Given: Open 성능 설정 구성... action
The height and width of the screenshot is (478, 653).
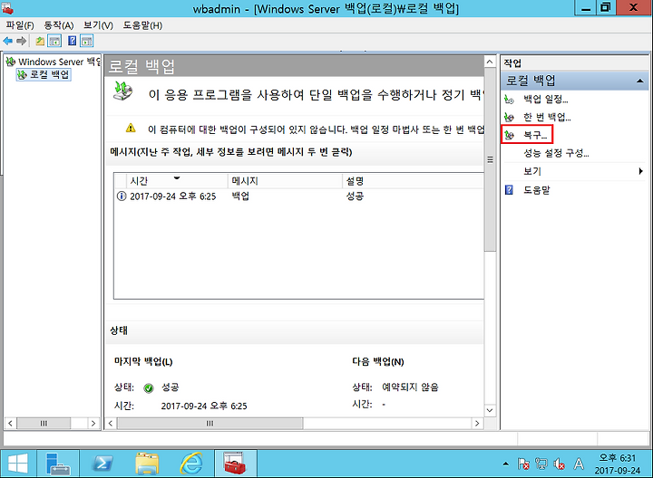Looking at the screenshot, I should pyautogui.click(x=556, y=153).
